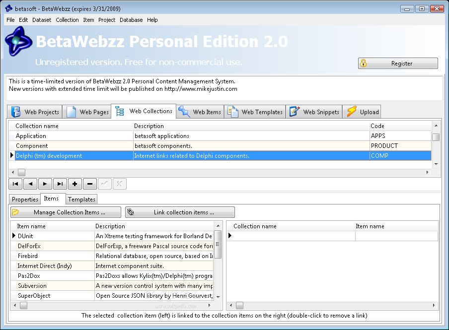This screenshot has width=449, height=330.
Task: Open the Database menu
Action: coord(131,20)
